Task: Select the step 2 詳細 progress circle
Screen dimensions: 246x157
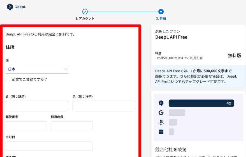Action: [161, 12]
